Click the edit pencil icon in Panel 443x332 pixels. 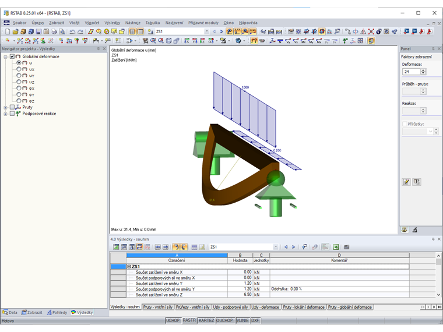(406, 182)
